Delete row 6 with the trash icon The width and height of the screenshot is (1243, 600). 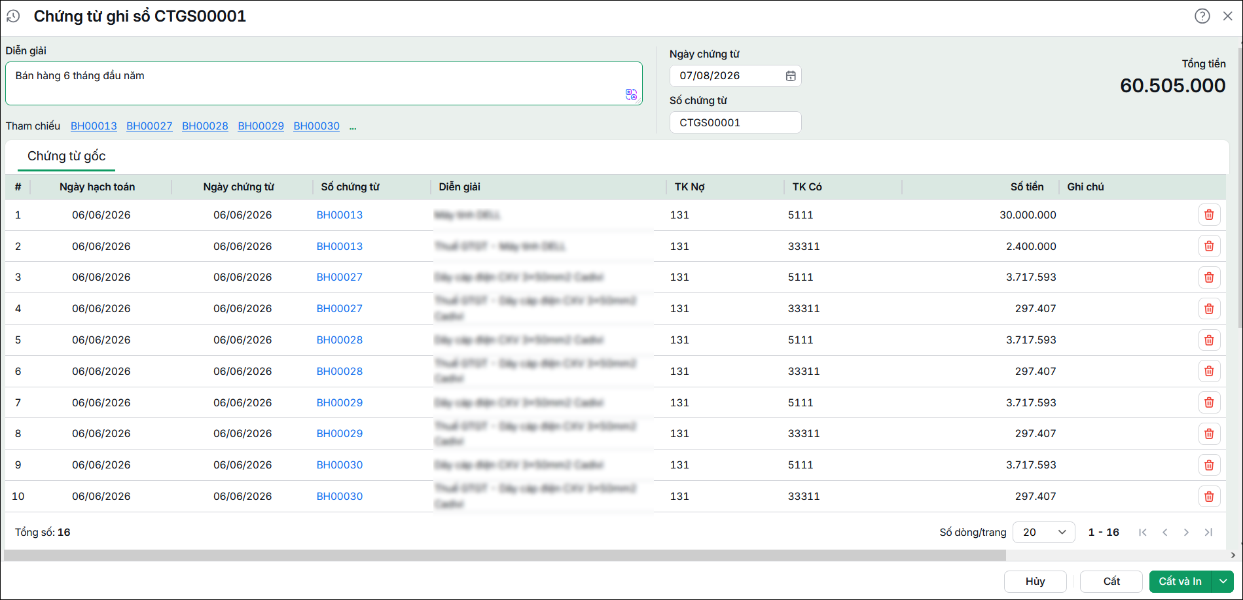tap(1209, 371)
